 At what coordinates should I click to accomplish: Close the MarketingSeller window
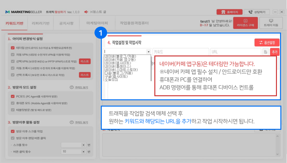[x=282, y=12]
